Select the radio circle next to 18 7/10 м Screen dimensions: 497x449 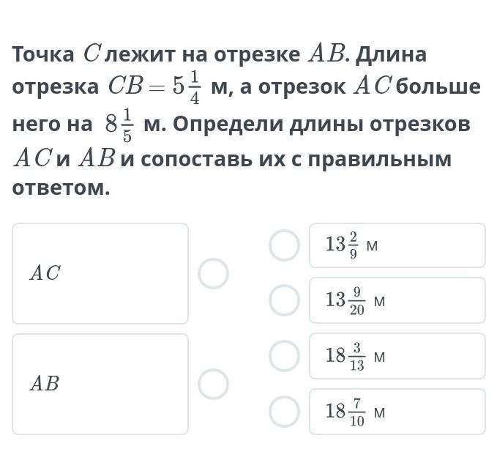click(x=284, y=412)
